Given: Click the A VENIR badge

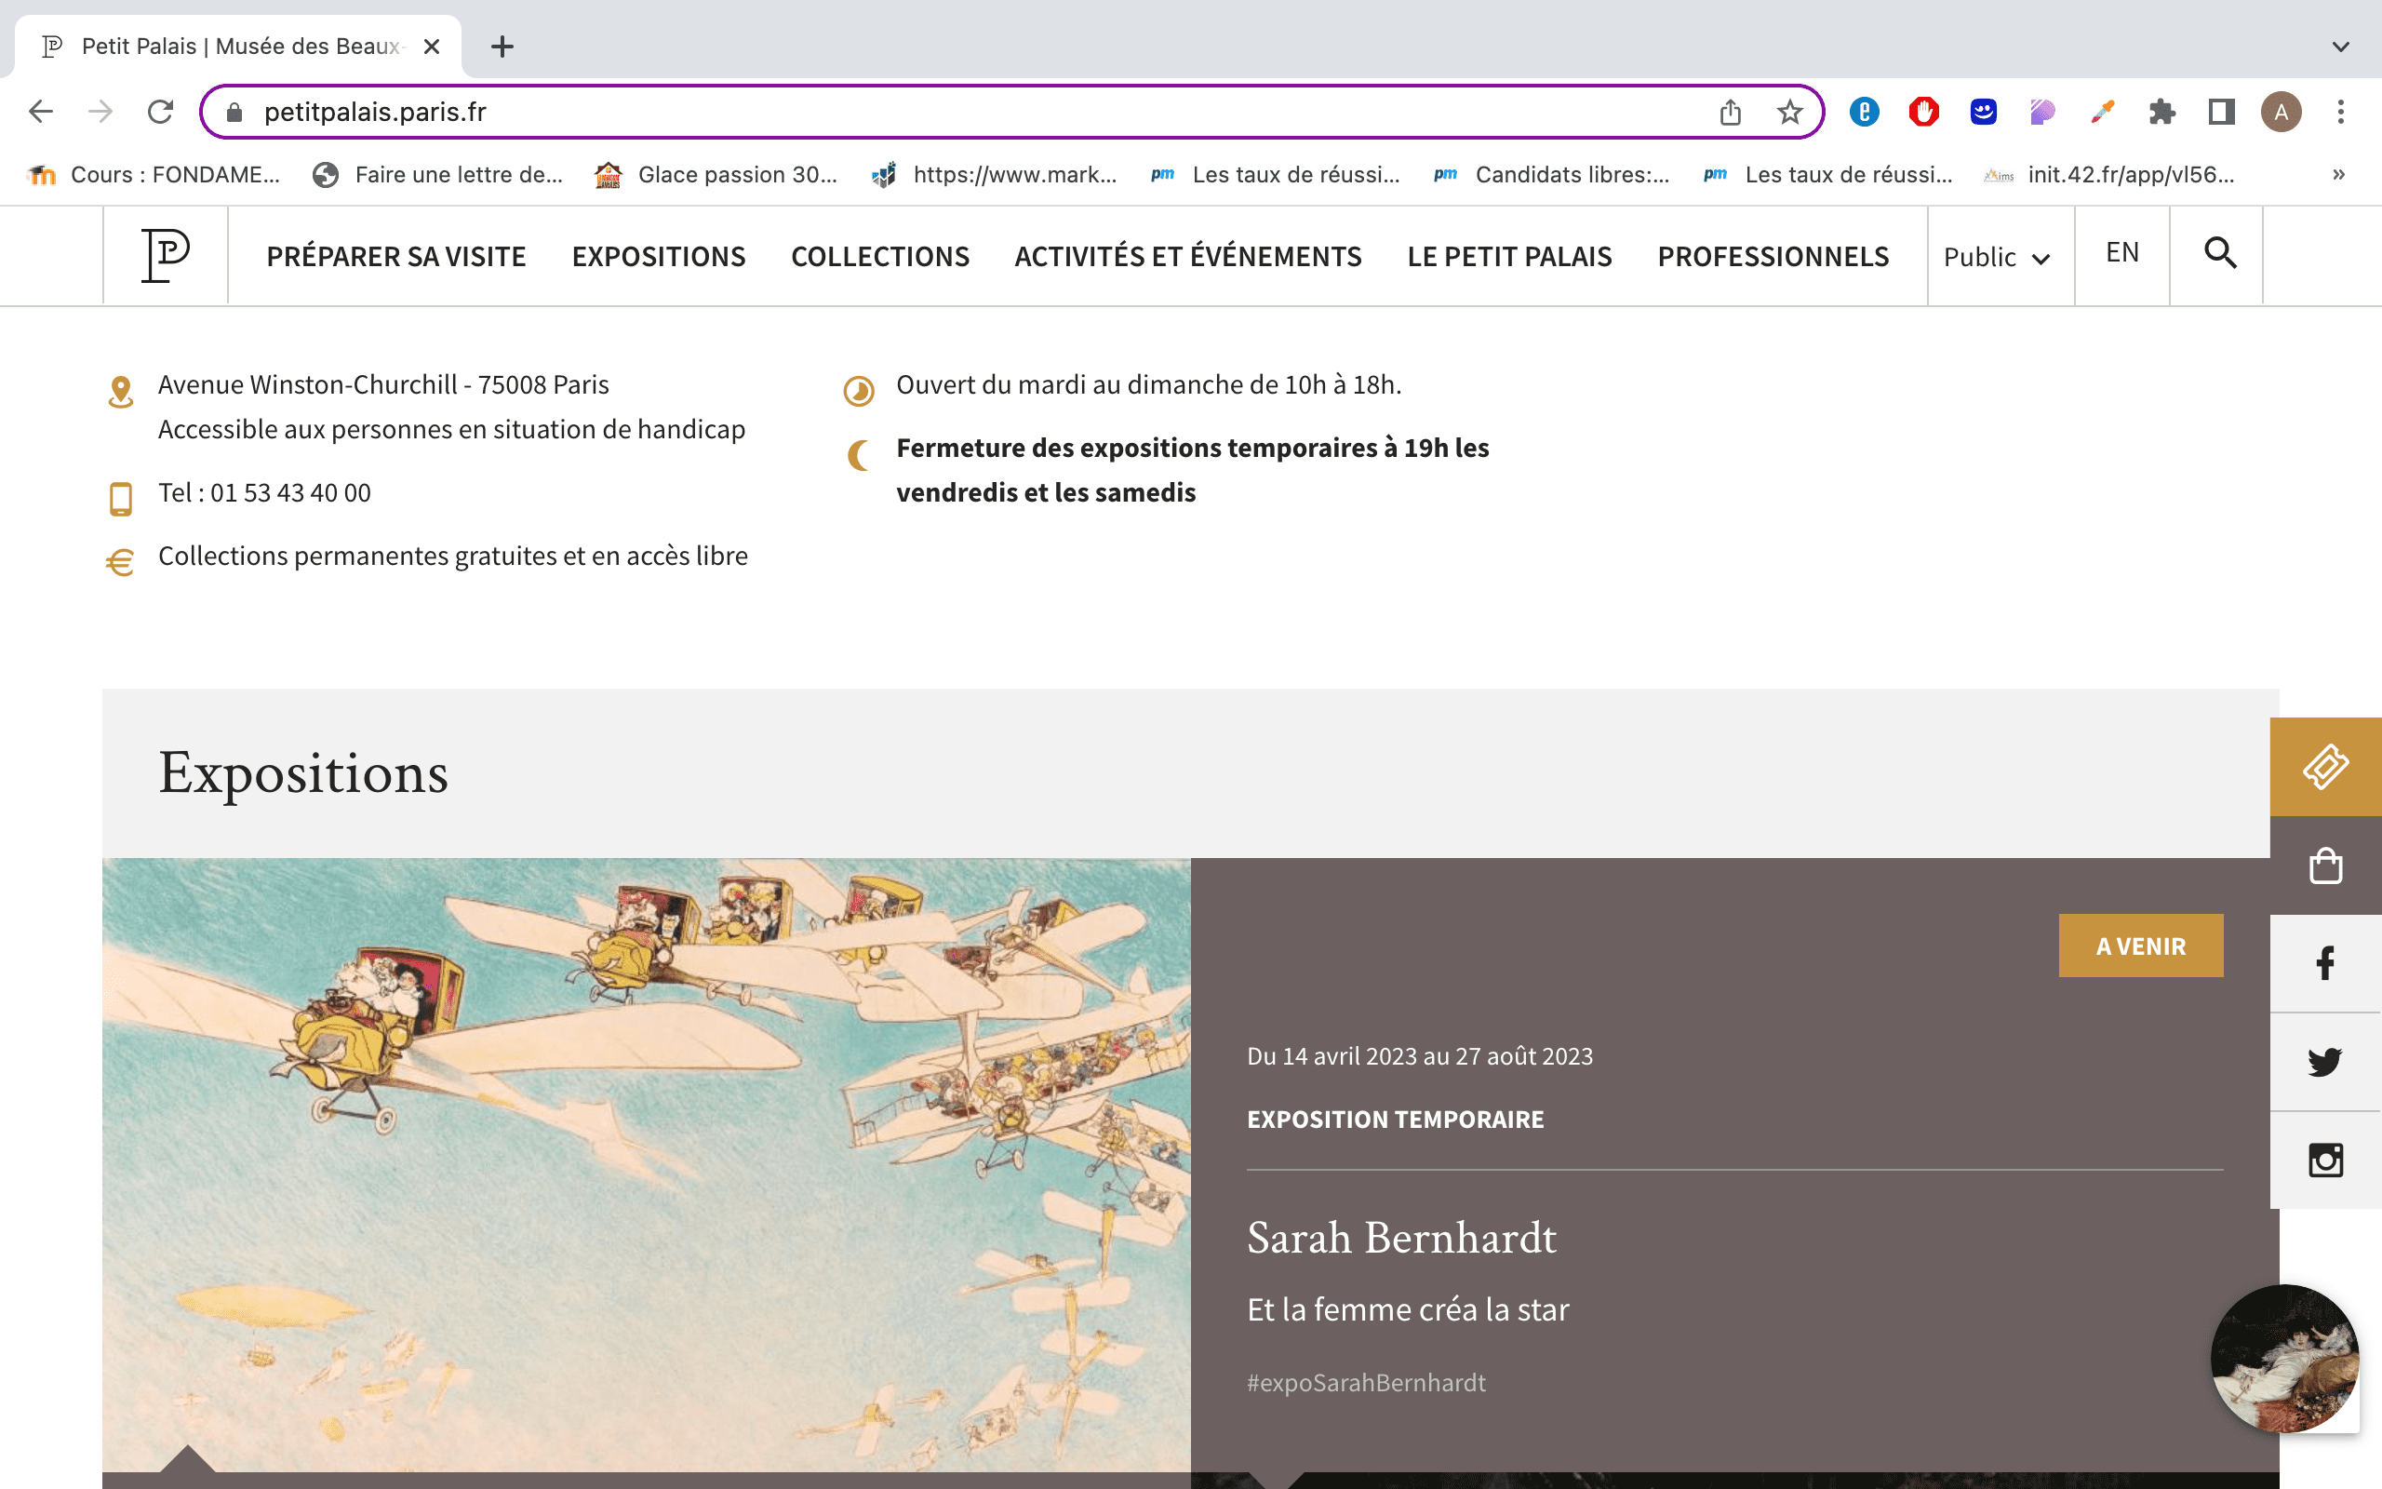Looking at the screenshot, I should click(x=2140, y=946).
